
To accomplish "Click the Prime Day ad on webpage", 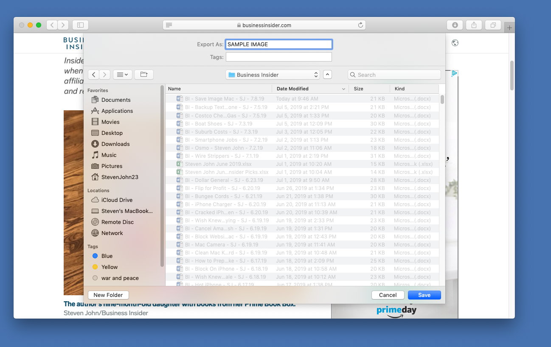I will click(396, 311).
